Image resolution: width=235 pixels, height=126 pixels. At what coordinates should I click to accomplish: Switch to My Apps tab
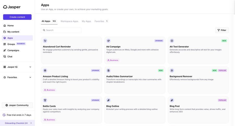(x=86, y=21)
